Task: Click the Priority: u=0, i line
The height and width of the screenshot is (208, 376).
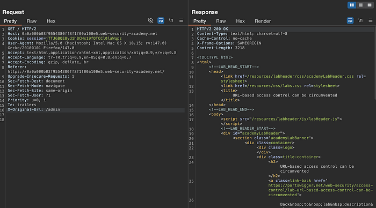Action: [27, 100]
